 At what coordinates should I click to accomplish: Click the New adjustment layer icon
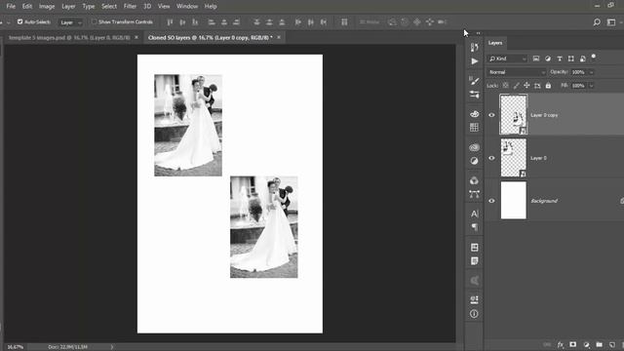tap(586, 344)
